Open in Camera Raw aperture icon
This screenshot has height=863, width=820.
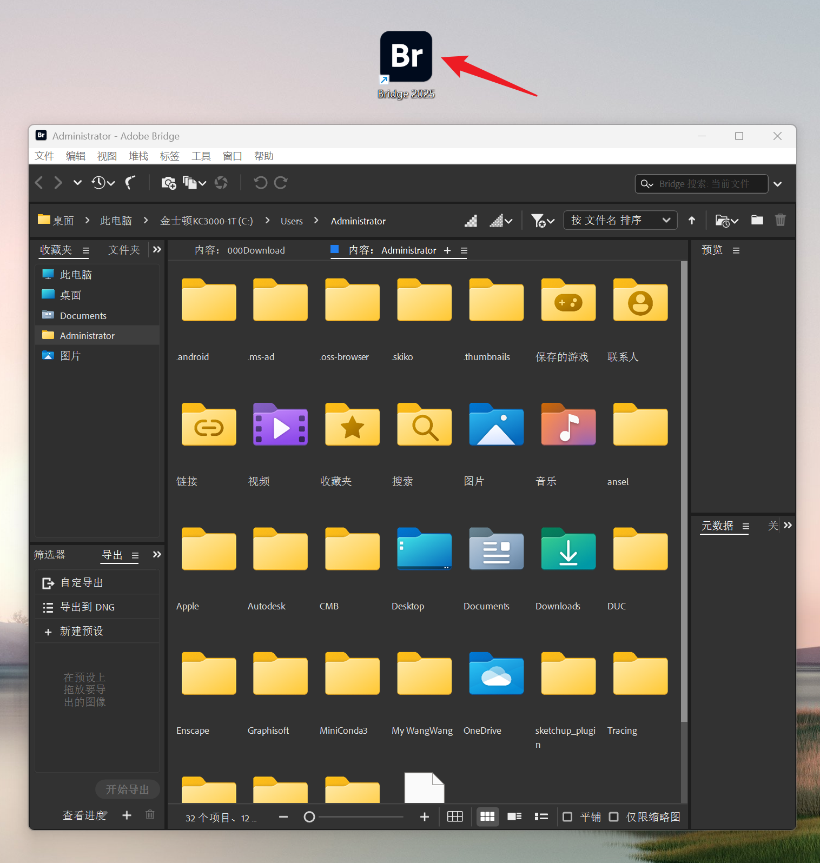coord(221,183)
